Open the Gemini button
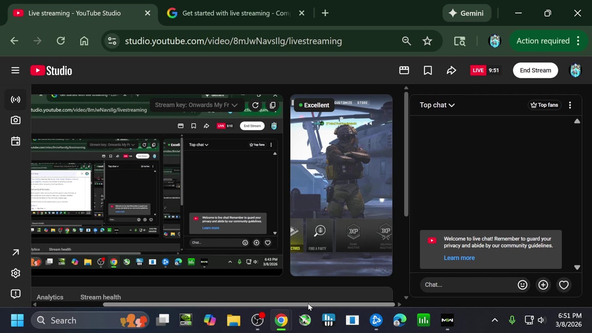Viewport: 592px width, 333px height. coord(466,13)
